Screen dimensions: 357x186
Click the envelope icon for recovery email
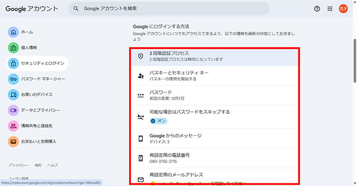pos(141,179)
